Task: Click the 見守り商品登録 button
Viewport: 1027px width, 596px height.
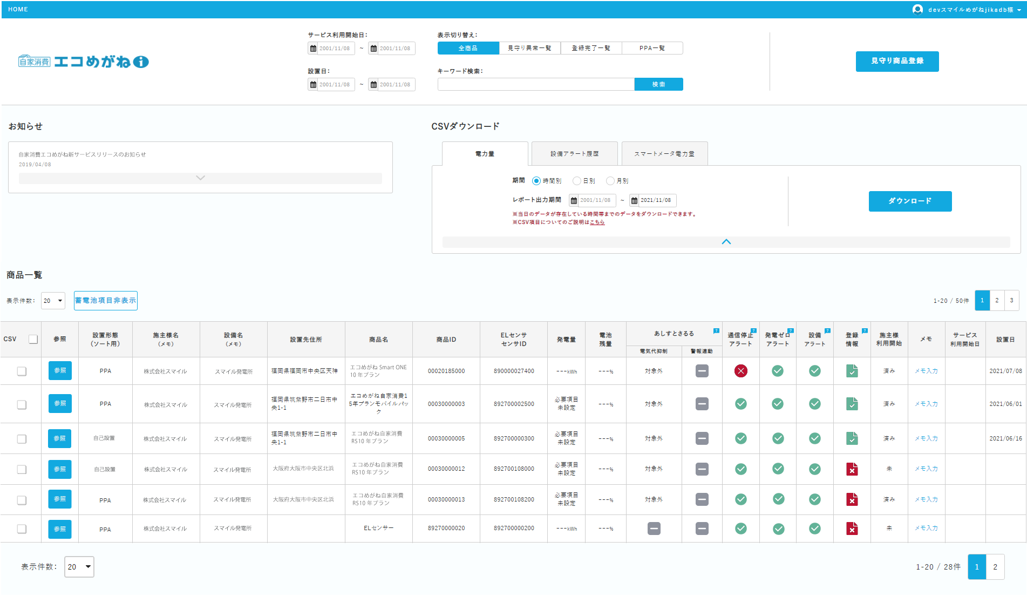Action: (x=897, y=62)
